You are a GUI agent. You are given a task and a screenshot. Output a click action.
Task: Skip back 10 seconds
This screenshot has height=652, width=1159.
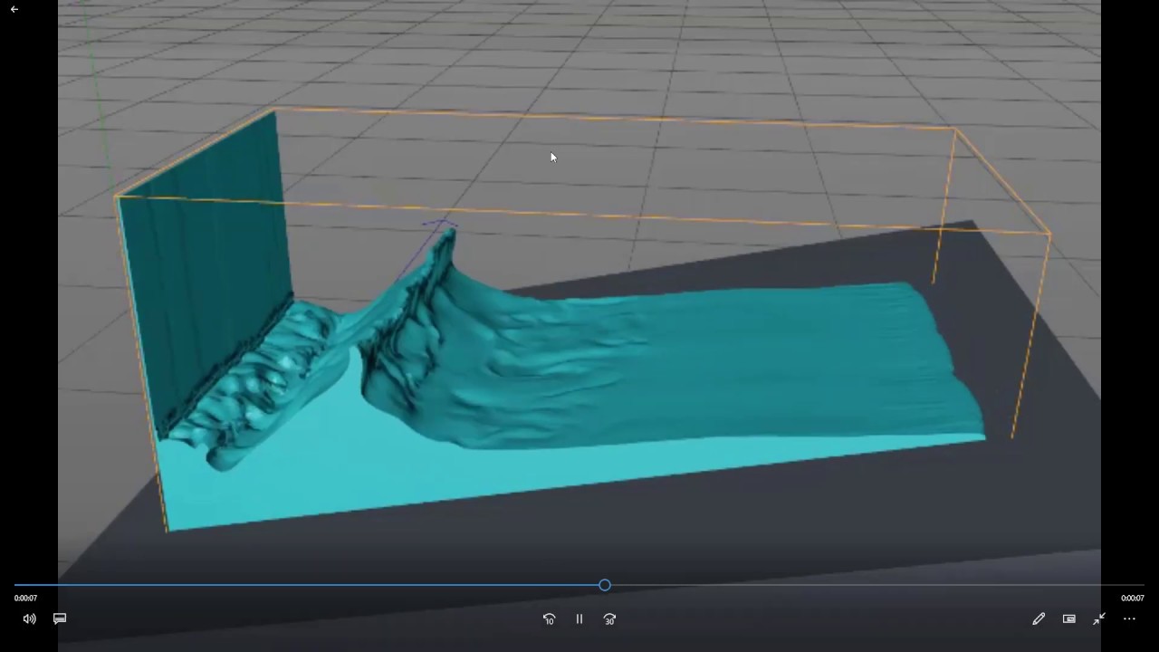click(x=549, y=619)
